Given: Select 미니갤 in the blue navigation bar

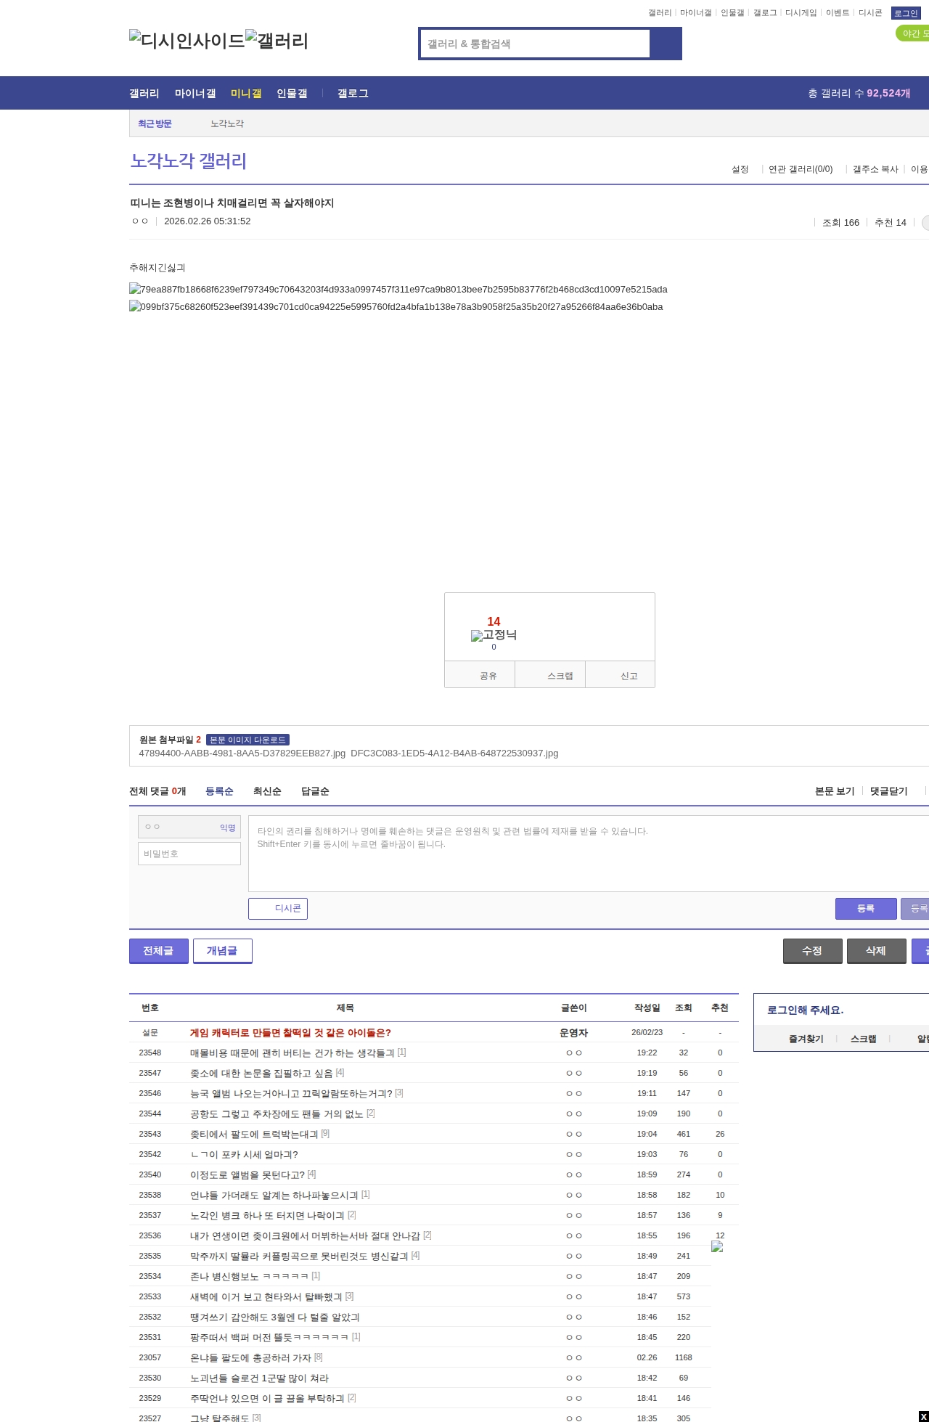Looking at the screenshot, I should [x=246, y=93].
